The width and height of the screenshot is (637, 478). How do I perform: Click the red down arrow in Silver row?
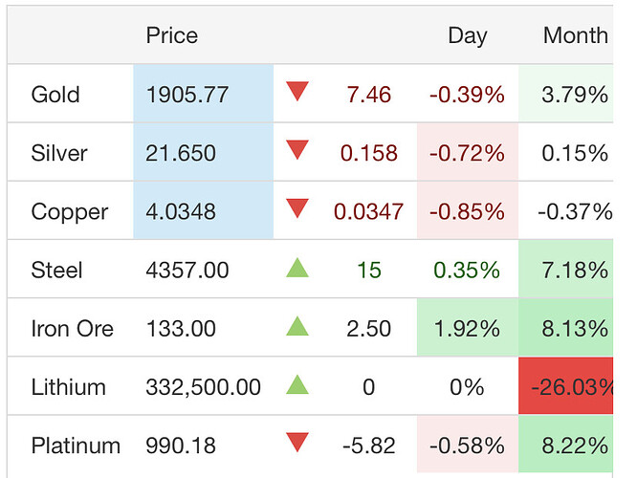click(298, 150)
